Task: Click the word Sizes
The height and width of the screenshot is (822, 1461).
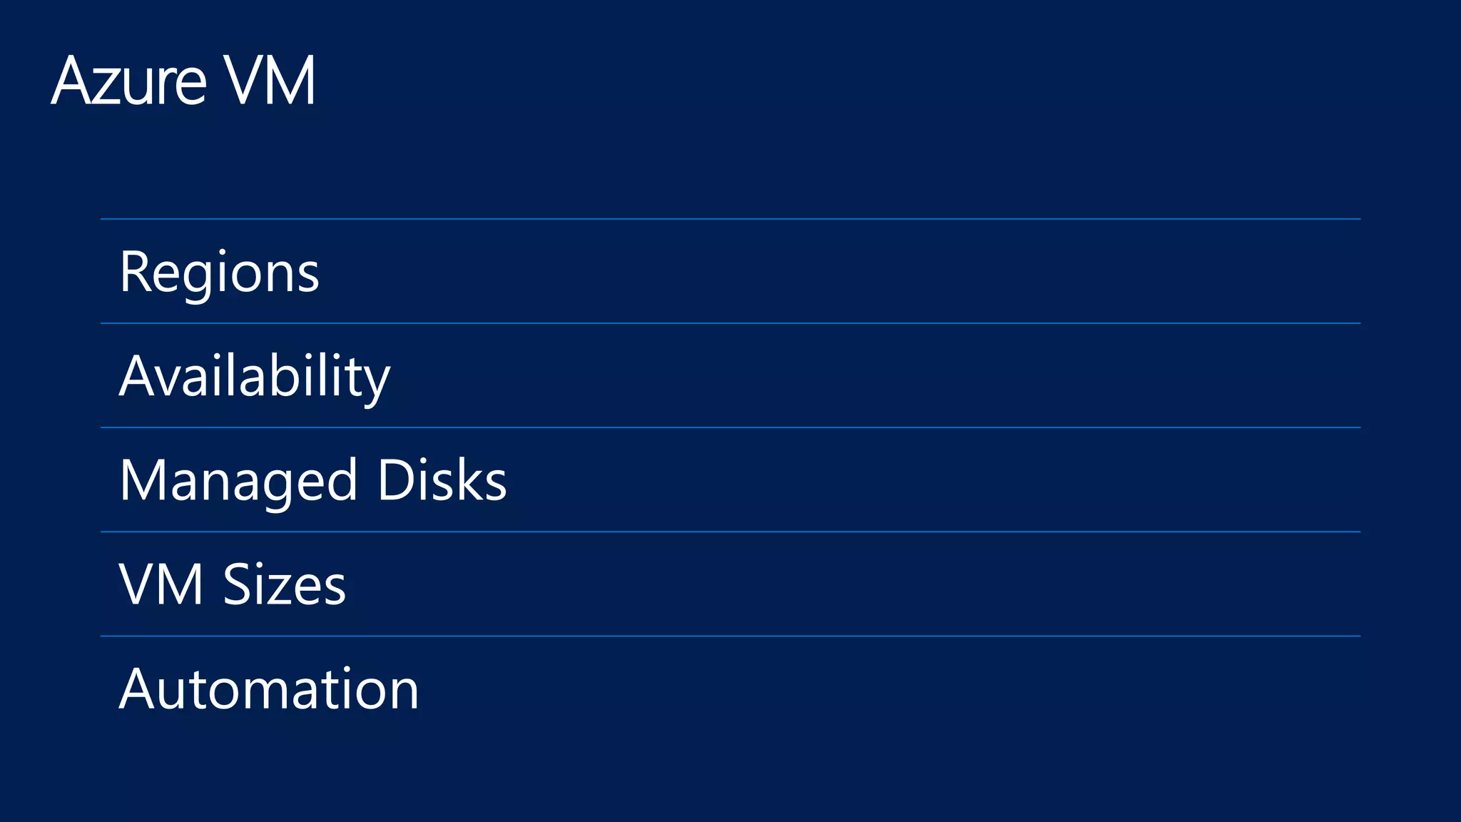Action: 284,584
